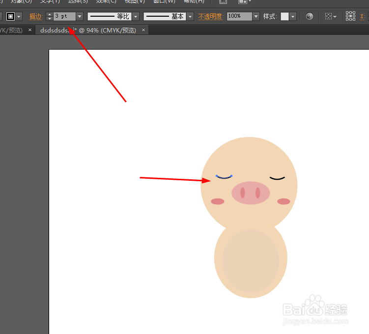Expand the 等比 width profile dropdown arrow
Image resolution: width=369 pixels, height=334 pixels.
[136, 17]
